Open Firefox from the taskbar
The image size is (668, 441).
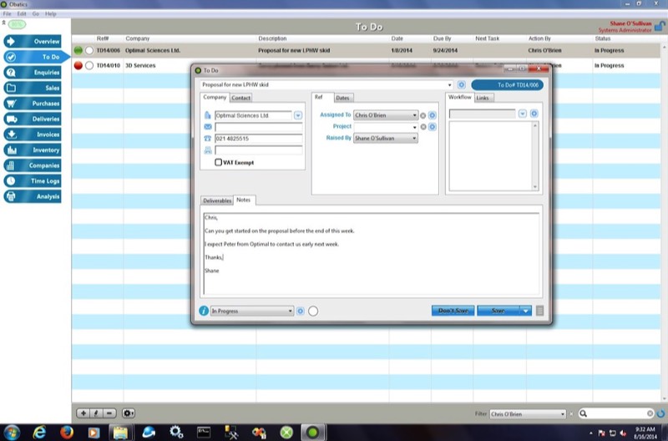[67, 433]
